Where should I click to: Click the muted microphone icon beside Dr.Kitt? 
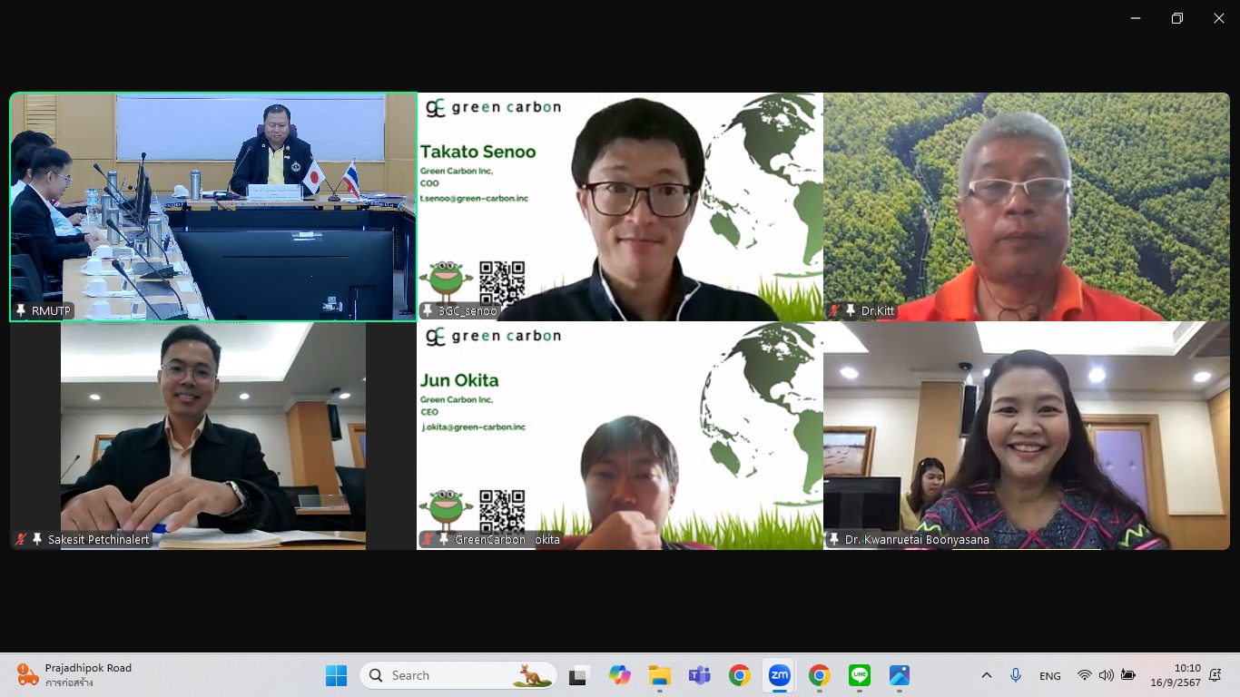pos(834,310)
